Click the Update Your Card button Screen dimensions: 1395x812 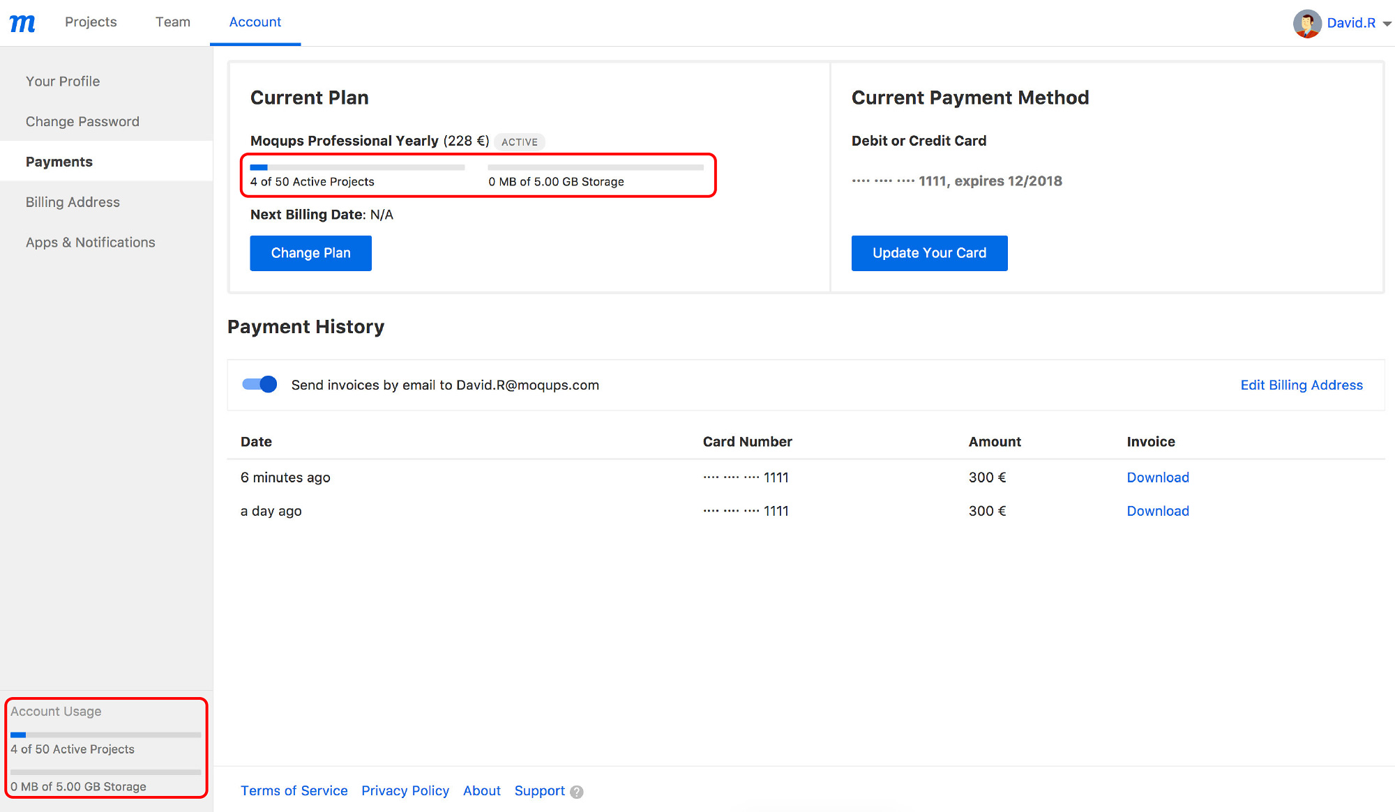(929, 253)
